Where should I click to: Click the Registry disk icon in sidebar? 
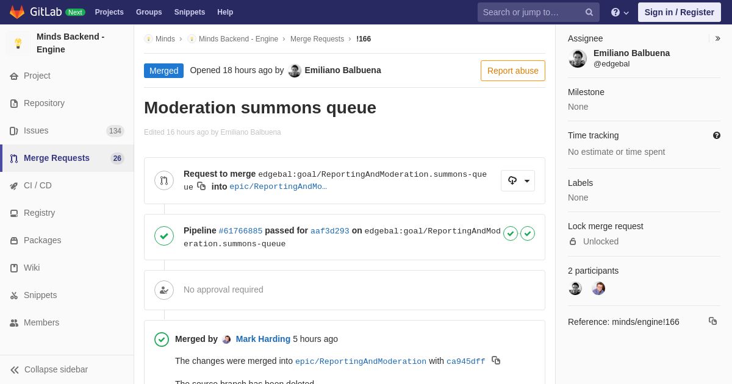pos(14,213)
